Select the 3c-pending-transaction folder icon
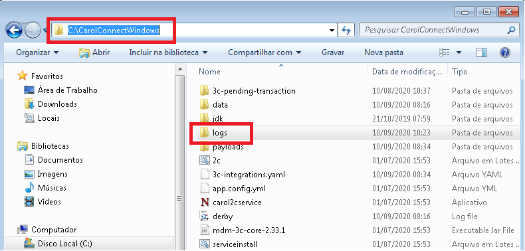Viewport: 525px width, 251px height. [204, 91]
